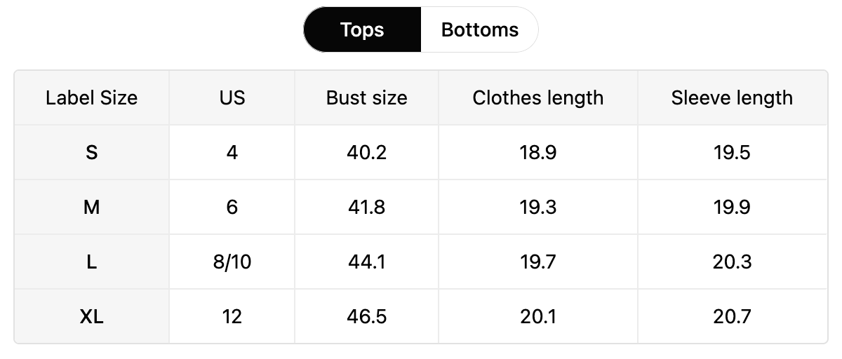The image size is (842, 359).
Task: Select the S label size row
Action: tap(421, 152)
